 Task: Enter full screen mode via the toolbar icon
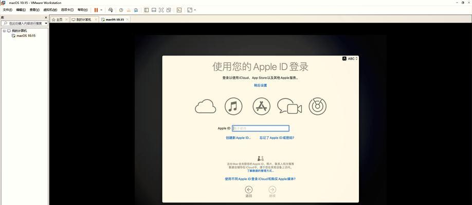pyautogui.click(x=161, y=10)
